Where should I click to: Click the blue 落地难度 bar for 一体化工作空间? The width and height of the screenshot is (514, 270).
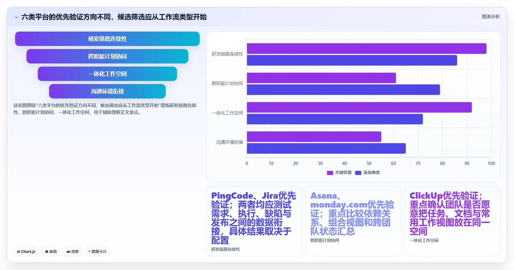(335, 119)
